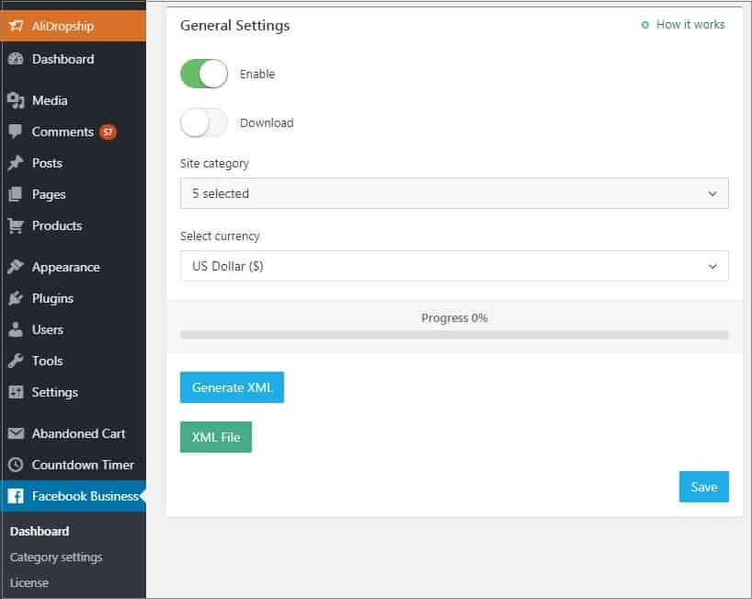Click the Appearance paintbrush icon

[x=16, y=267]
